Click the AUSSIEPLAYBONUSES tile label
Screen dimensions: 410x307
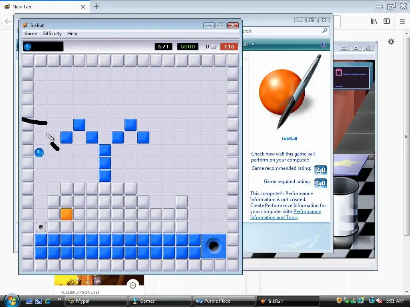pyautogui.click(x=80, y=292)
